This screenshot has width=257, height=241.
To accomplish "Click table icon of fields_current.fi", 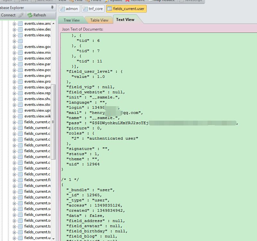I will [x=20, y=180].
